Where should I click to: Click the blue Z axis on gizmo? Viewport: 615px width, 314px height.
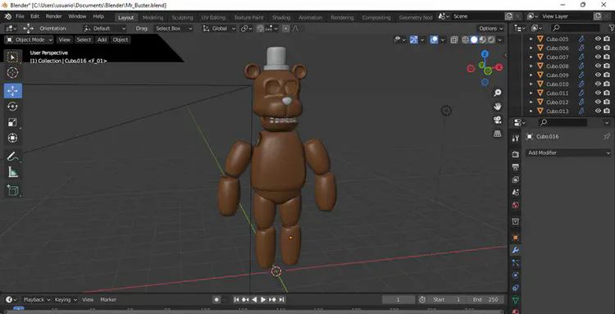[x=485, y=54]
